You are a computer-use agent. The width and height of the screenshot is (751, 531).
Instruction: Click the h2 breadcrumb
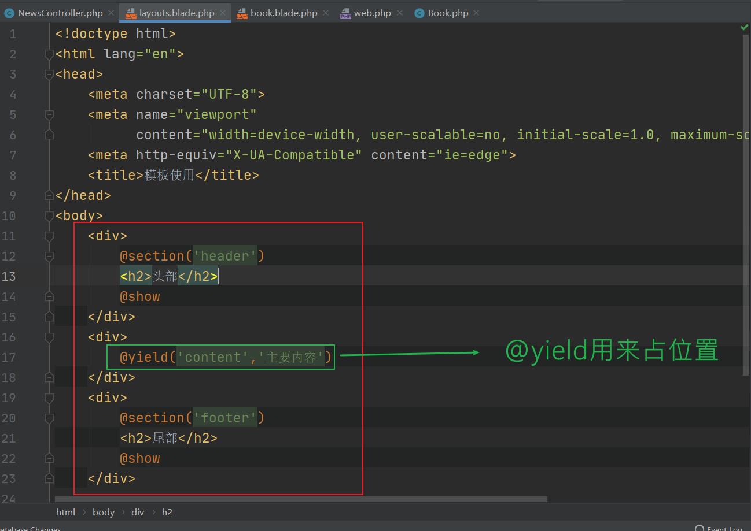click(167, 512)
